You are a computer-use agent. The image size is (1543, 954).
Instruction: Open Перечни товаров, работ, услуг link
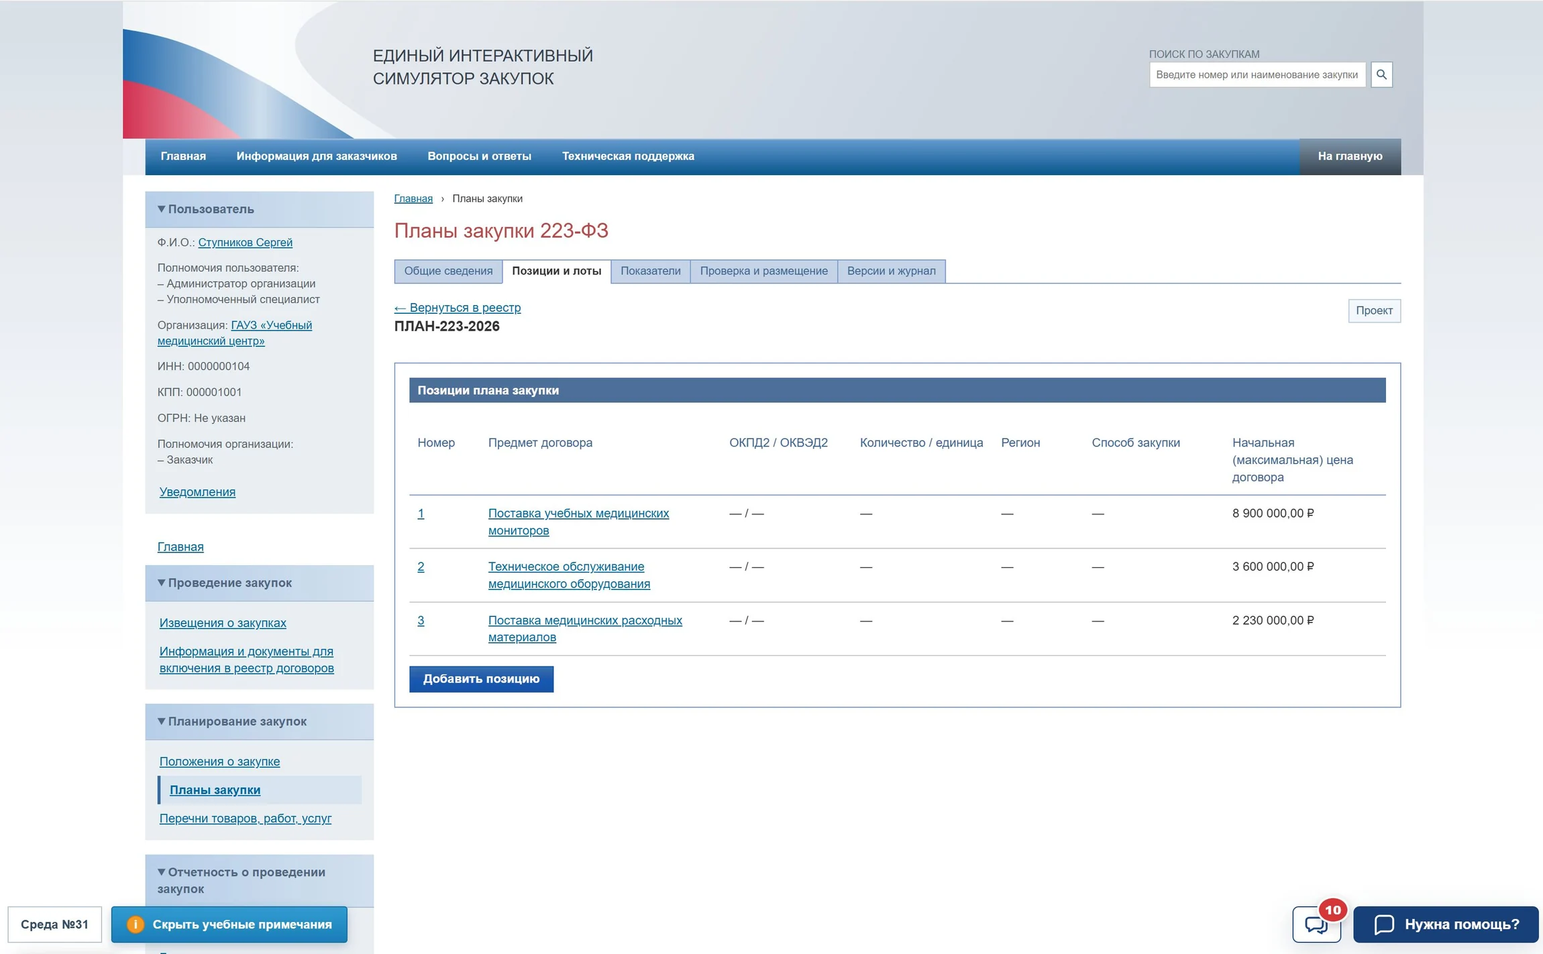pyautogui.click(x=246, y=818)
